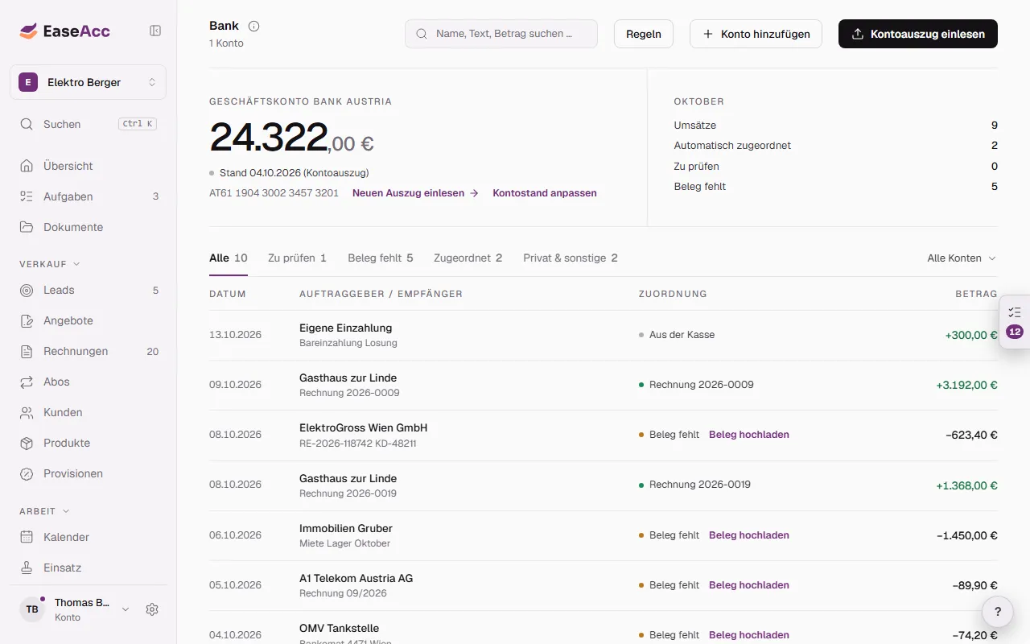This screenshot has height=644, width=1030.
Task: Open the Alle Konten filter dropdown
Action: click(x=962, y=258)
